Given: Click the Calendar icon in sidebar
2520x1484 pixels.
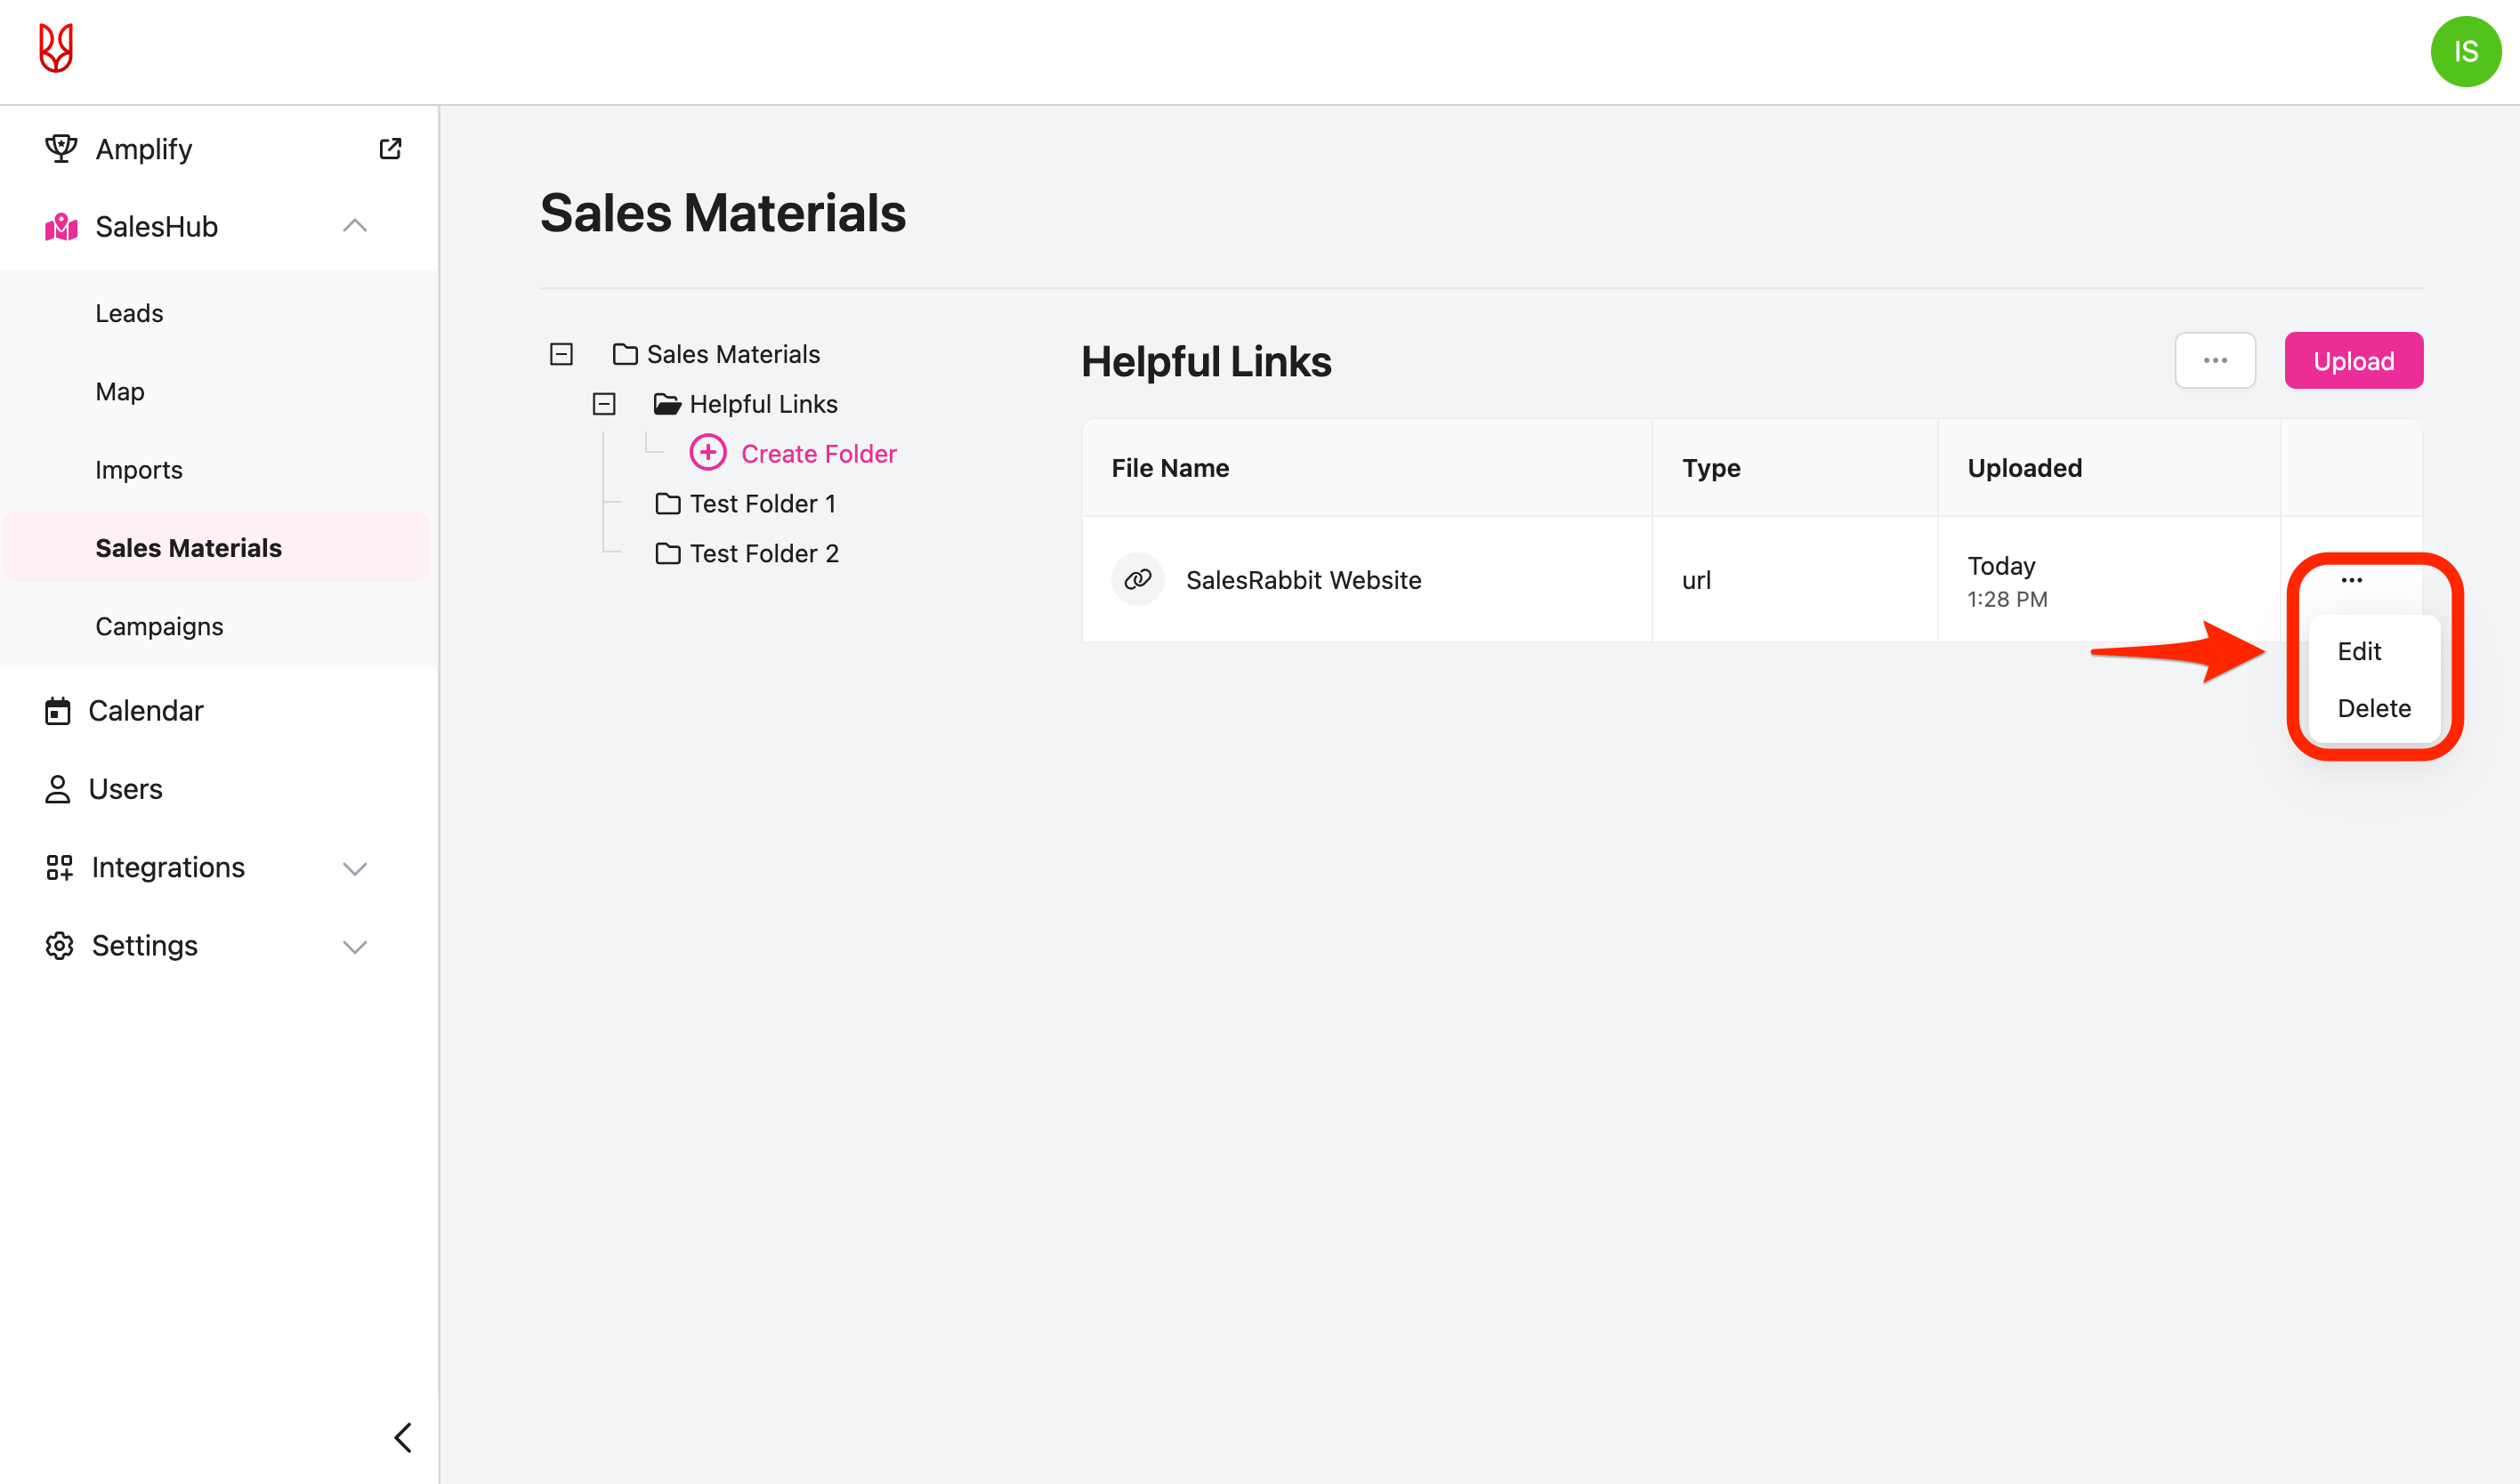Looking at the screenshot, I should coord(58,711).
